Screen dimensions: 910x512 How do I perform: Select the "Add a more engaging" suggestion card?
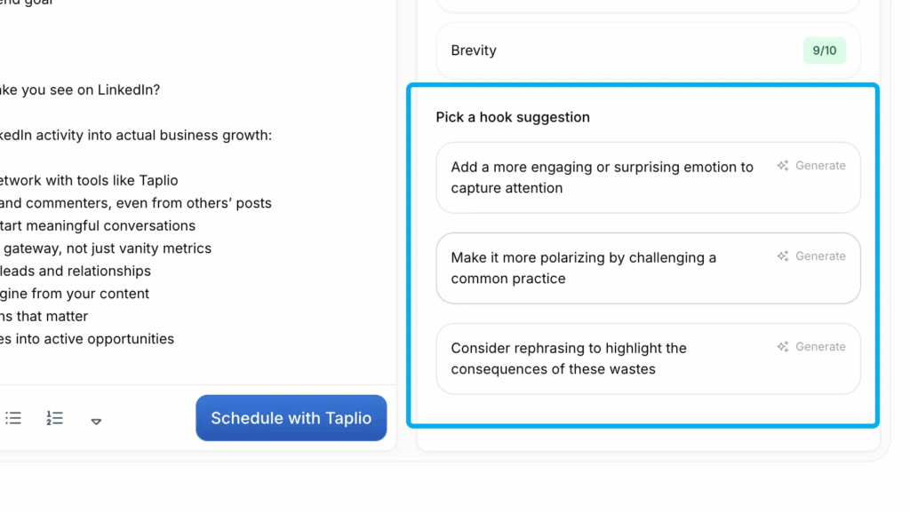tap(602, 177)
